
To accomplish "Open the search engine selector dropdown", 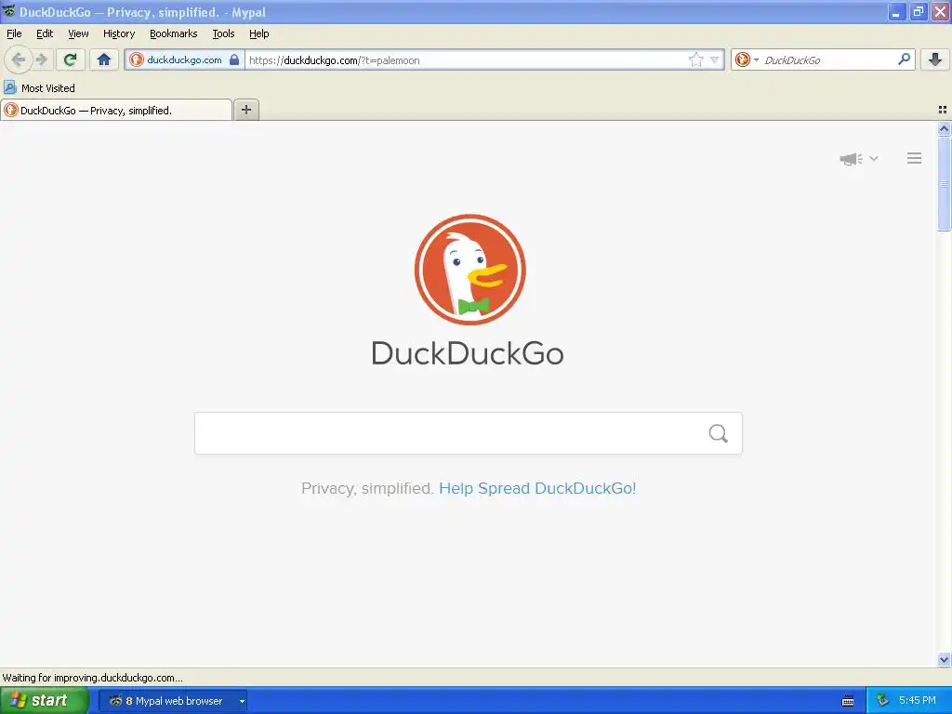I will (747, 59).
